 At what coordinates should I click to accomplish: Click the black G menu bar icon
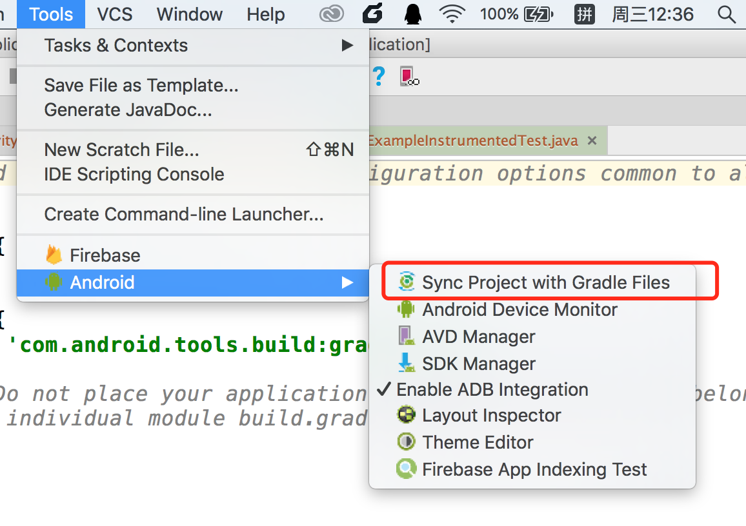372,14
